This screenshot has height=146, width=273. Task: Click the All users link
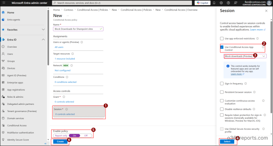(x=59, y=47)
